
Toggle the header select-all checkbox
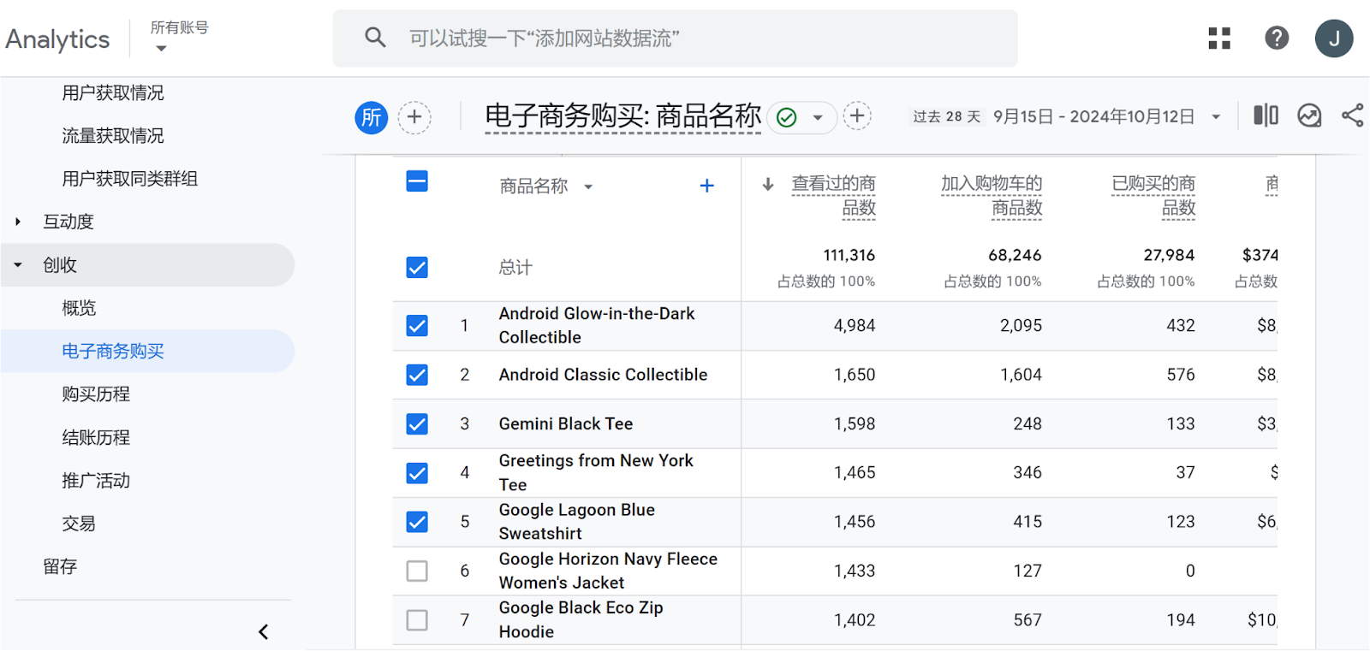point(417,181)
